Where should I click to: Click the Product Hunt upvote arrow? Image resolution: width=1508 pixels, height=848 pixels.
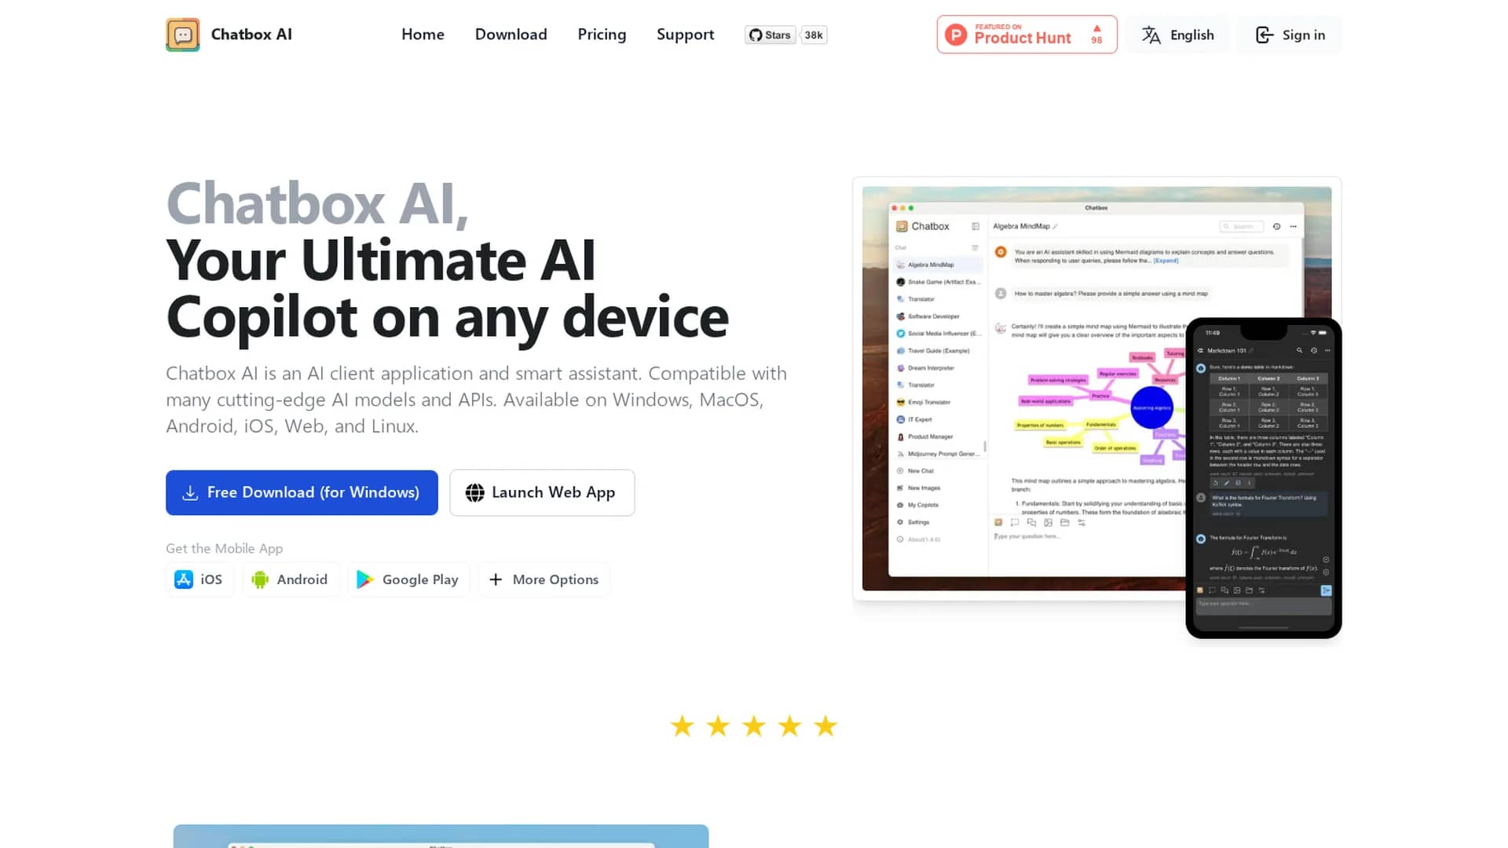(1097, 28)
